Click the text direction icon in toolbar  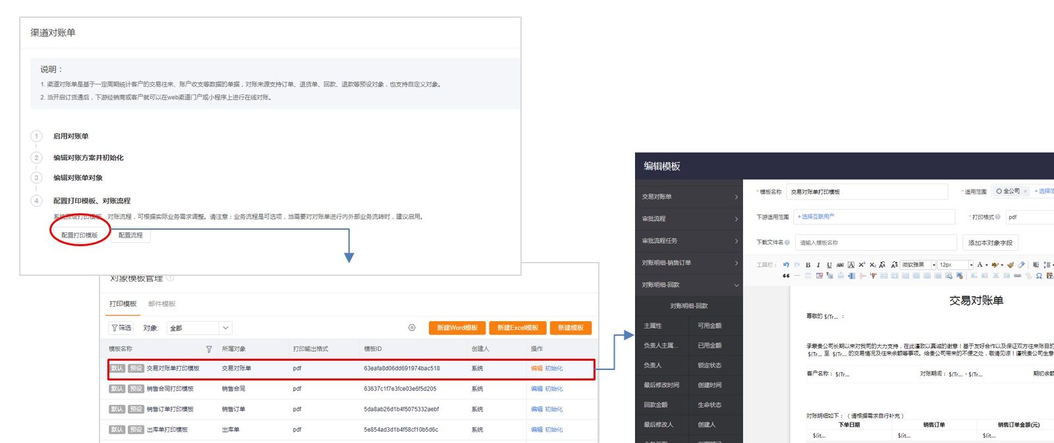1036,265
